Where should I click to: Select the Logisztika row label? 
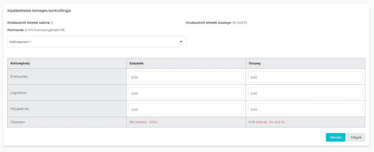pos(18,93)
